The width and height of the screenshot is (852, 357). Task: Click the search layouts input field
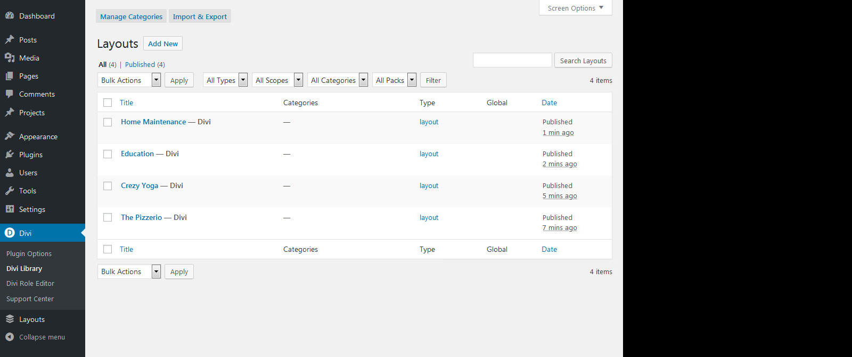tap(512, 60)
